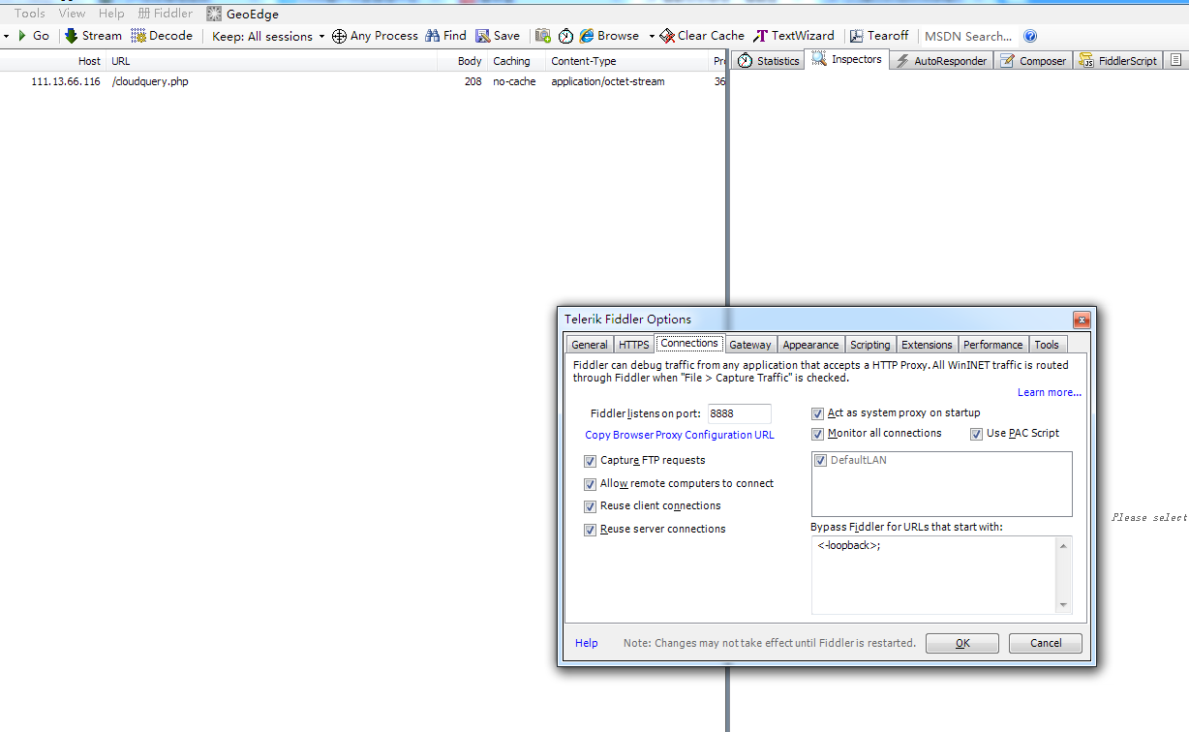Click the camera screenshot toolbar icon
Image resolution: width=1189 pixels, height=732 pixels.
[x=543, y=36]
